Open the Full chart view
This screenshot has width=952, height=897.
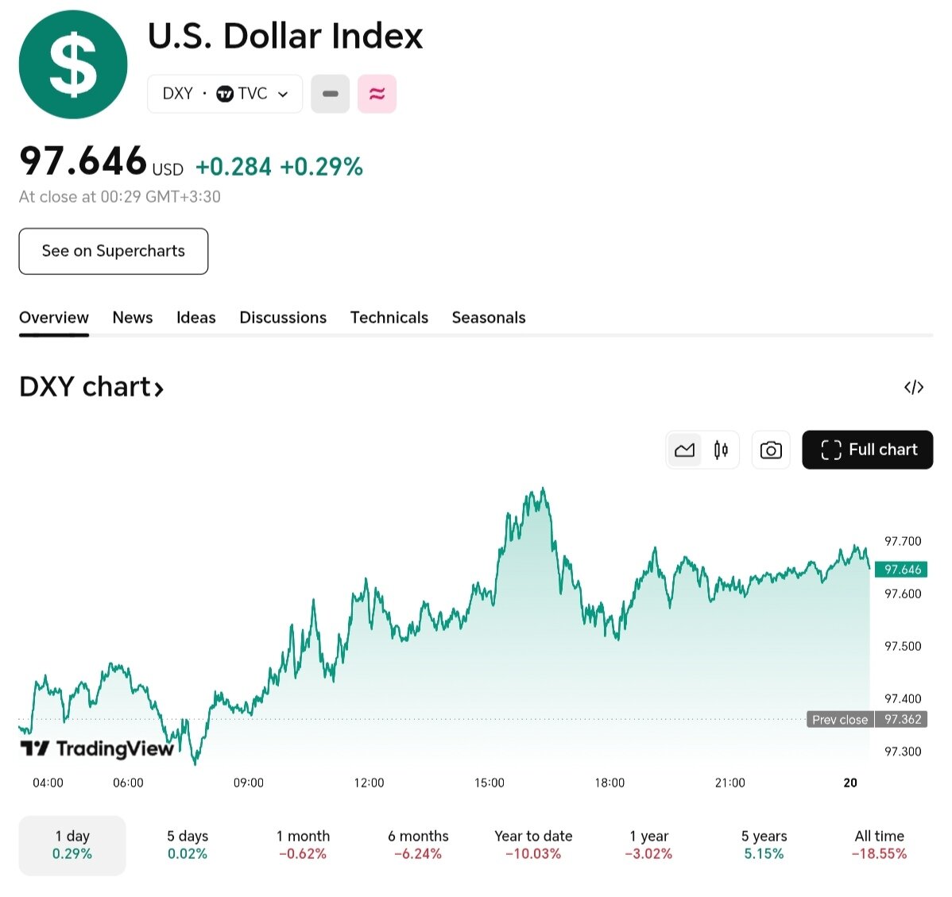867,450
